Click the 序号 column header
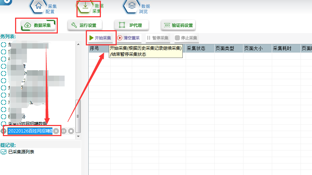312x175 pixels. tap(99, 49)
